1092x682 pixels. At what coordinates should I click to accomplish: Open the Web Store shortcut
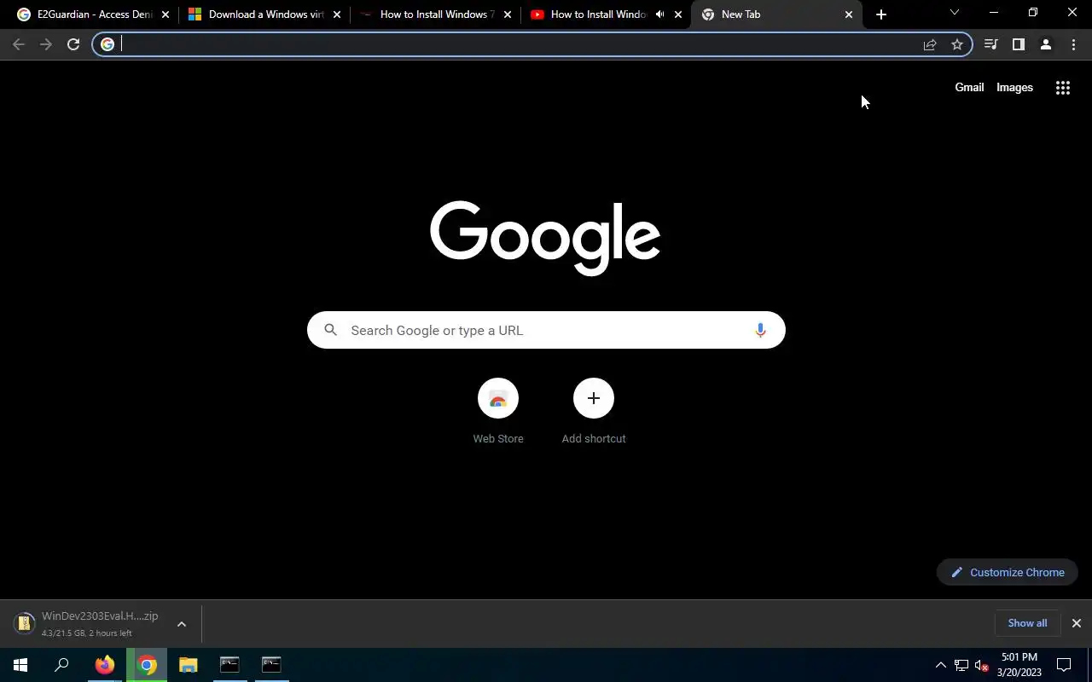pos(498,412)
